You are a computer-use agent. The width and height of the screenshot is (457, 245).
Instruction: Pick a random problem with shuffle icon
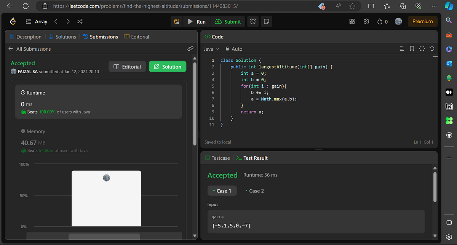(80, 22)
